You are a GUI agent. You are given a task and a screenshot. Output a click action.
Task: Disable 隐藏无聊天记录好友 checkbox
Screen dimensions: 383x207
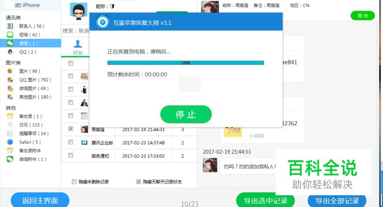pyautogui.click(x=138, y=182)
